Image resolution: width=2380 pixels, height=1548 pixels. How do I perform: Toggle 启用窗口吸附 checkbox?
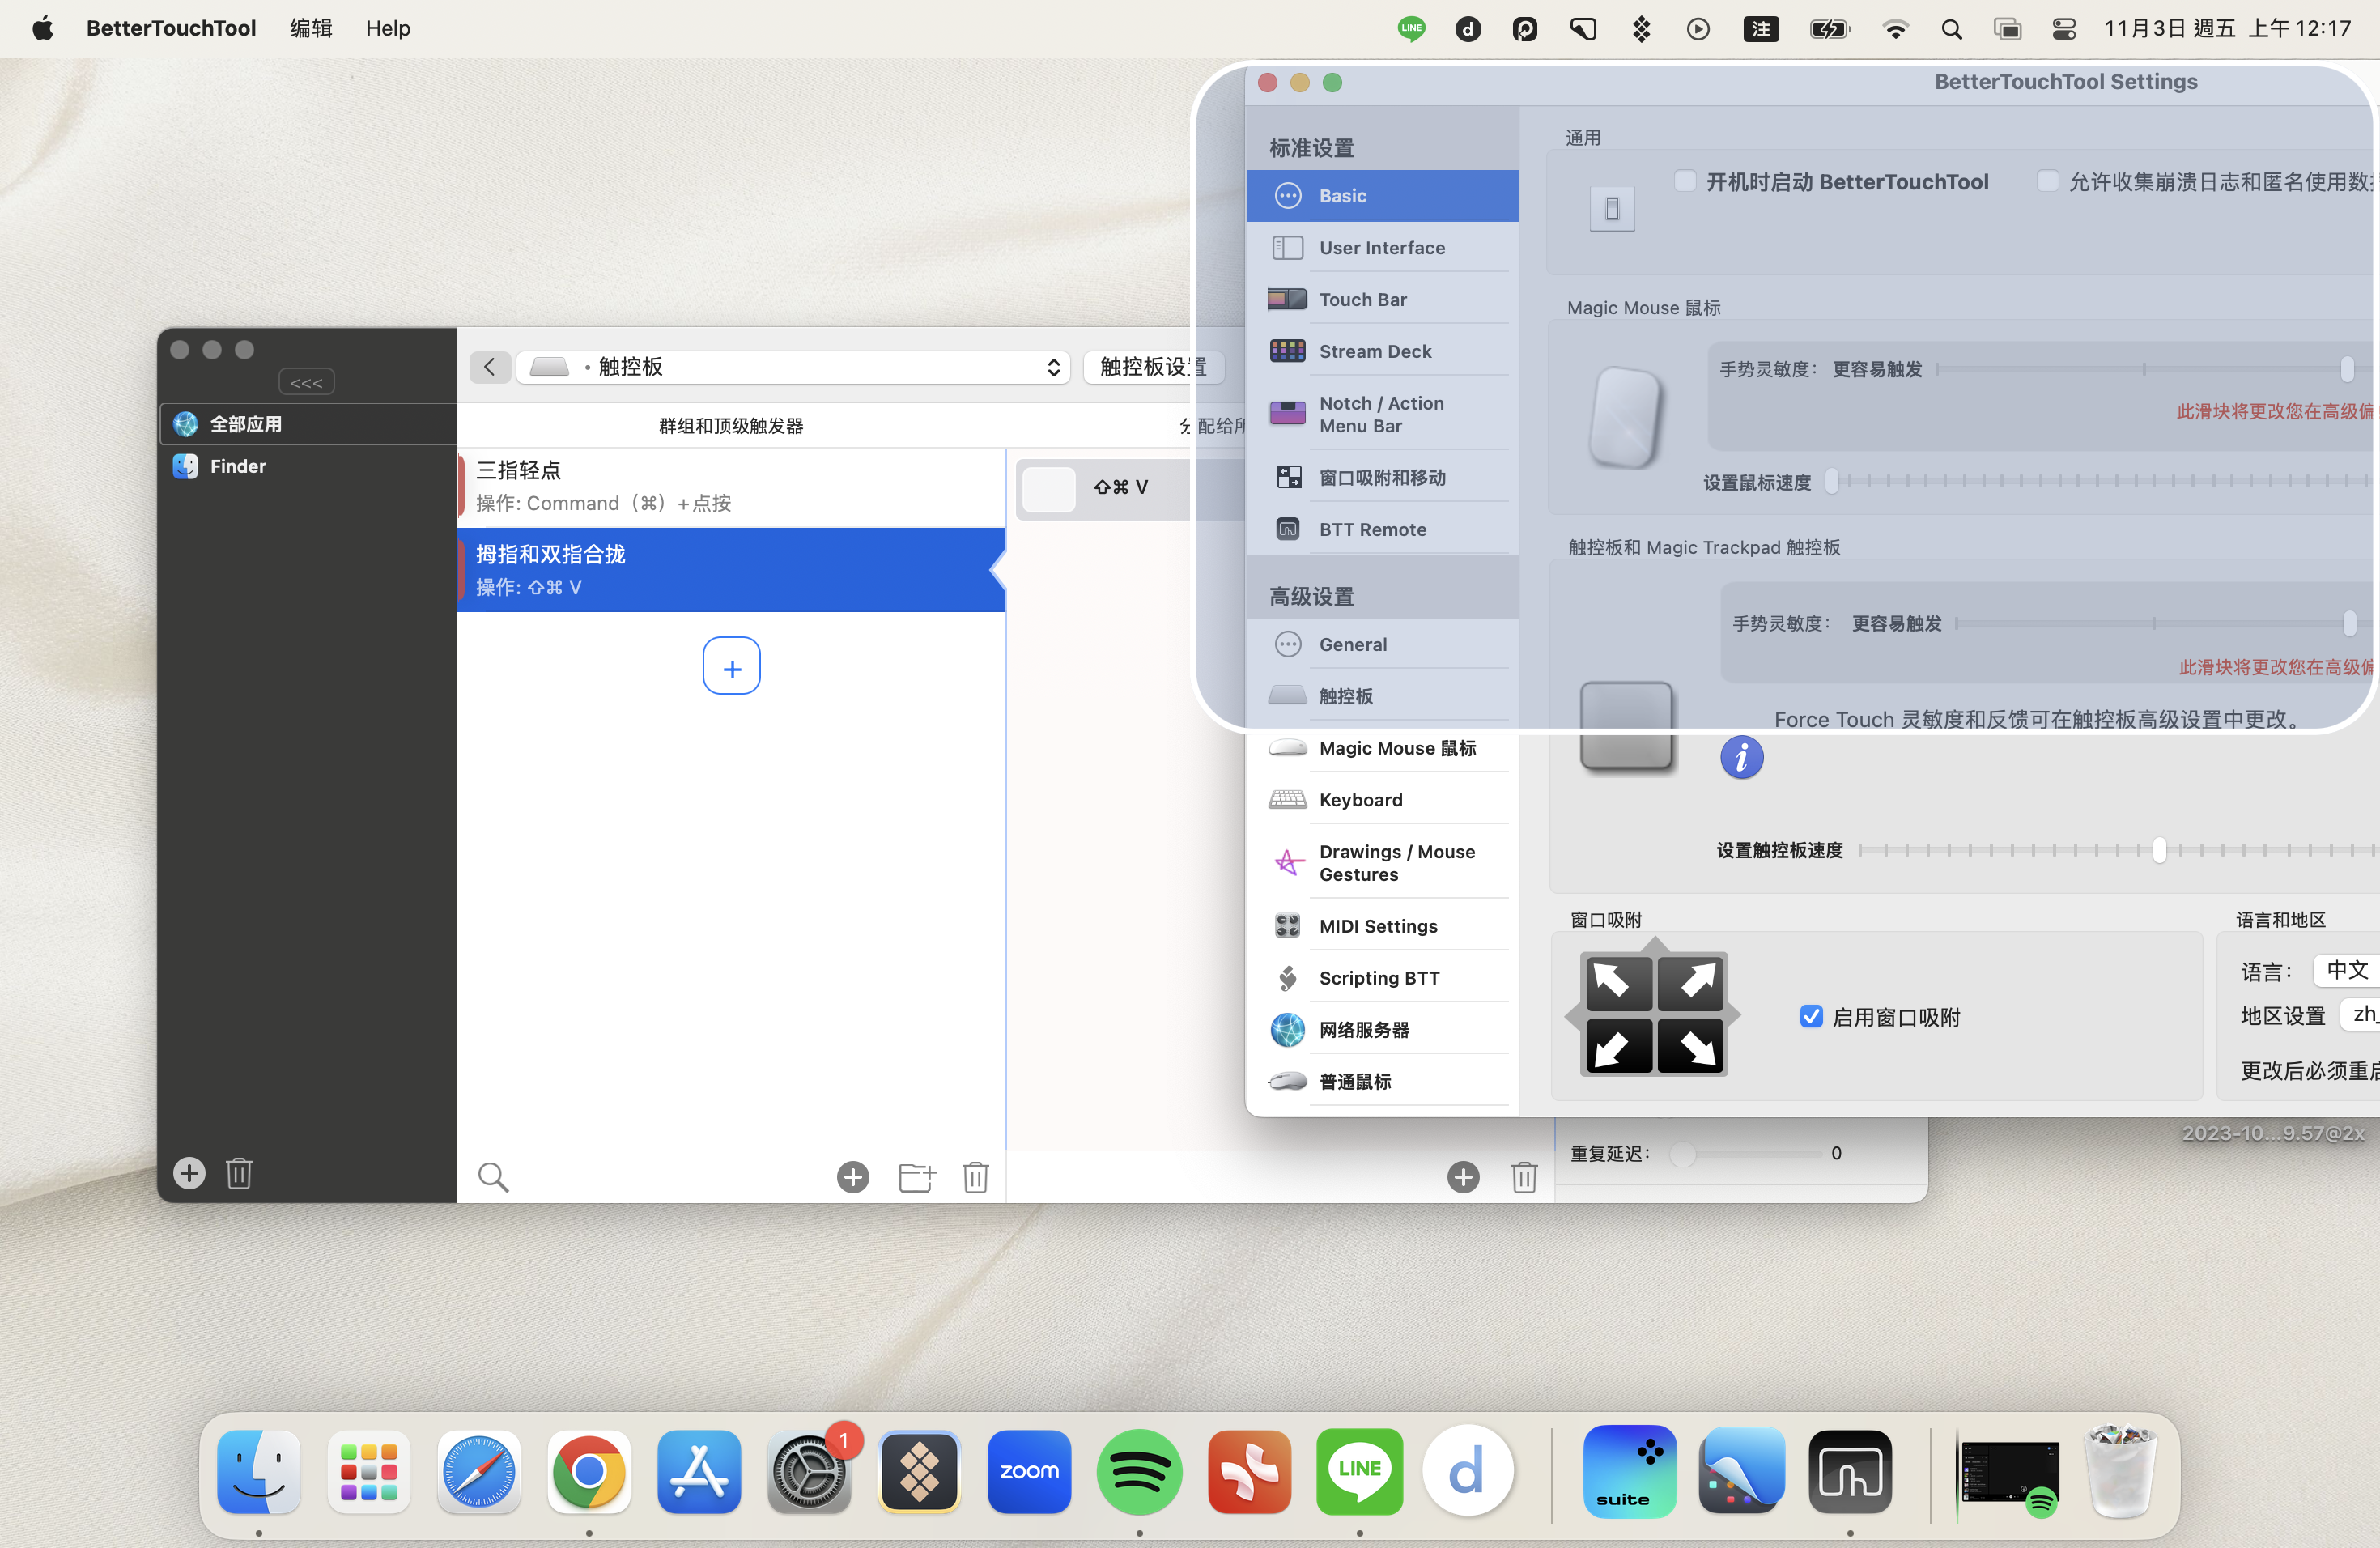click(1811, 1016)
